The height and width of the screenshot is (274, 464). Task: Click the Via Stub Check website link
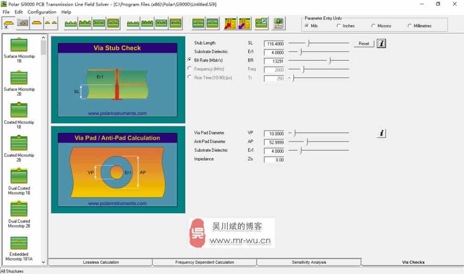117,113
